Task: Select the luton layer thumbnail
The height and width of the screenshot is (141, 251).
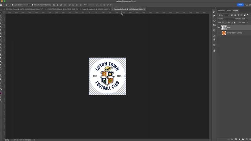Action: click(224, 27)
